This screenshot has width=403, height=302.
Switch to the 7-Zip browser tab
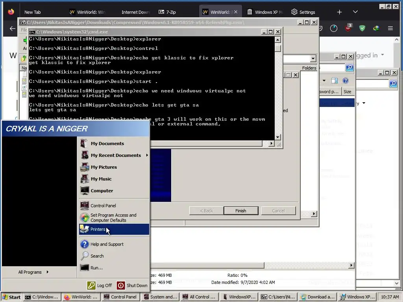coord(167,12)
